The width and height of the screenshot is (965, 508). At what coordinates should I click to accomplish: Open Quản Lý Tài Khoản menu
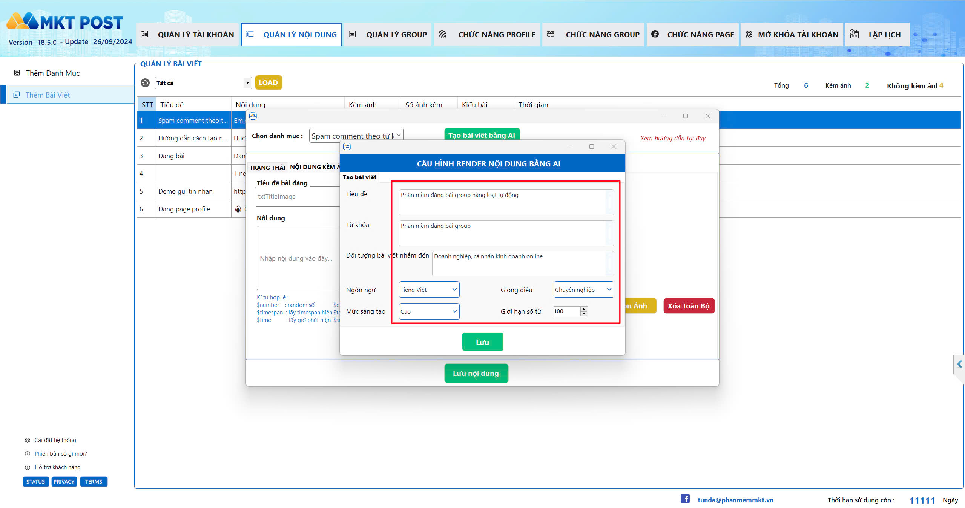click(187, 35)
